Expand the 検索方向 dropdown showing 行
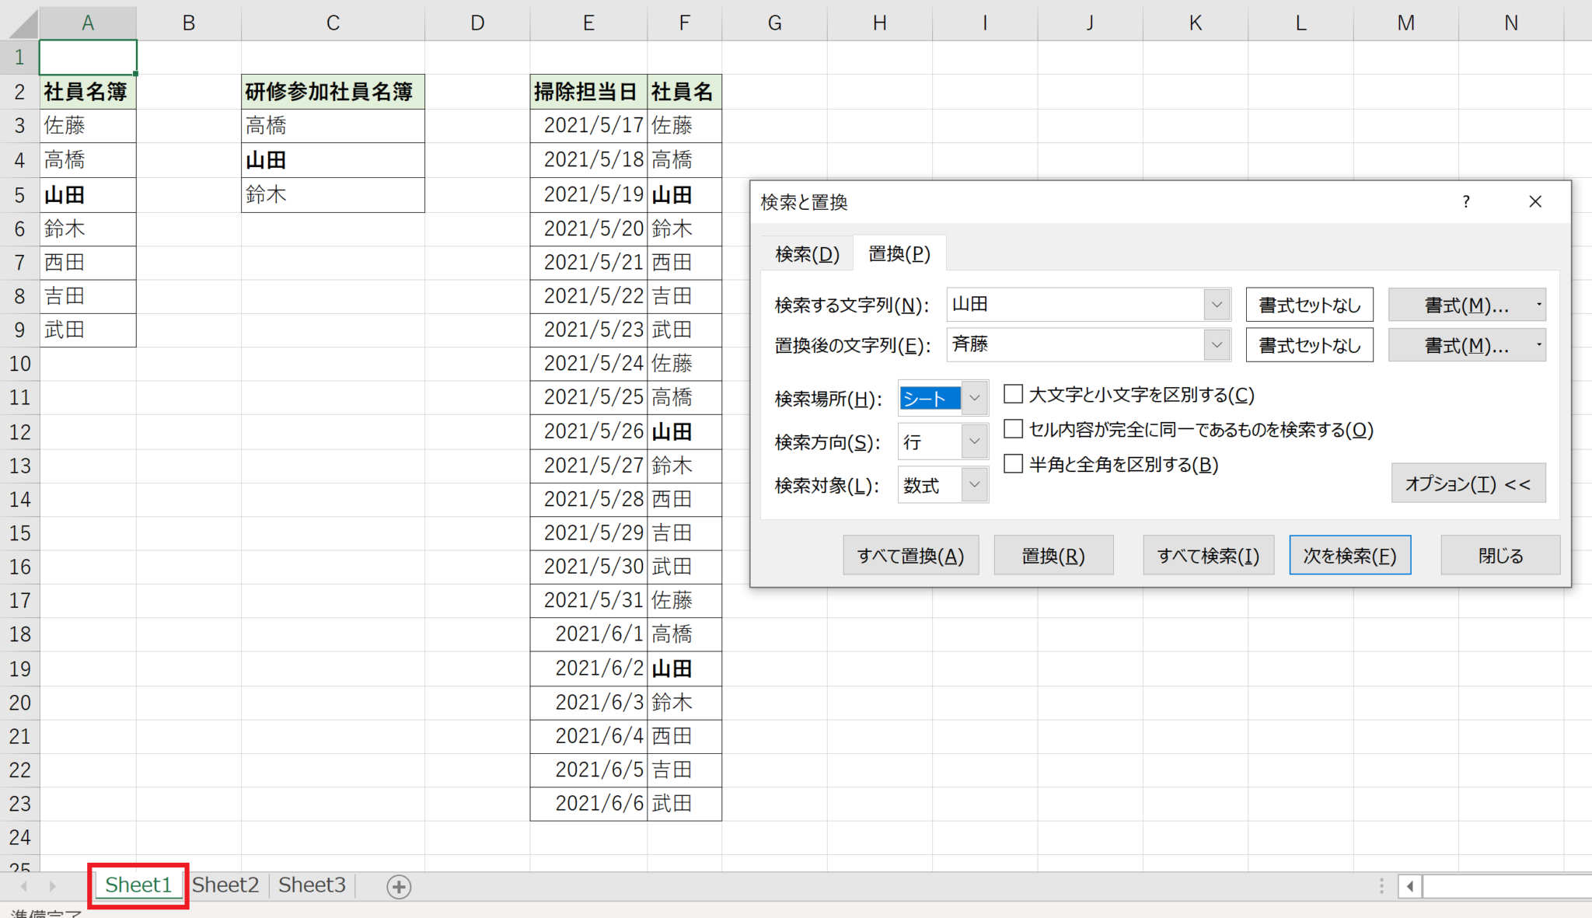 click(974, 442)
